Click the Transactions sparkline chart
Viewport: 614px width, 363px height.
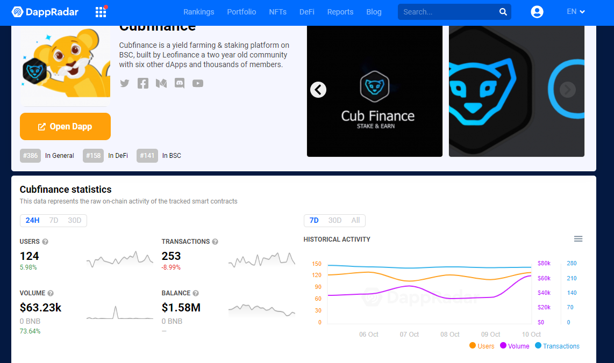click(x=262, y=260)
